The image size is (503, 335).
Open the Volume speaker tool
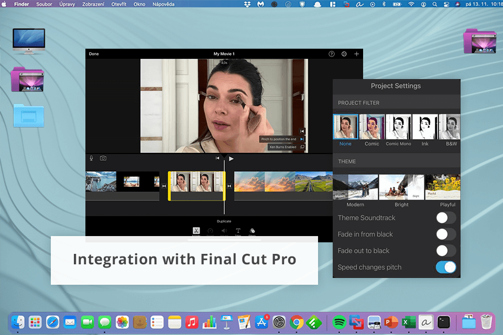point(224,231)
